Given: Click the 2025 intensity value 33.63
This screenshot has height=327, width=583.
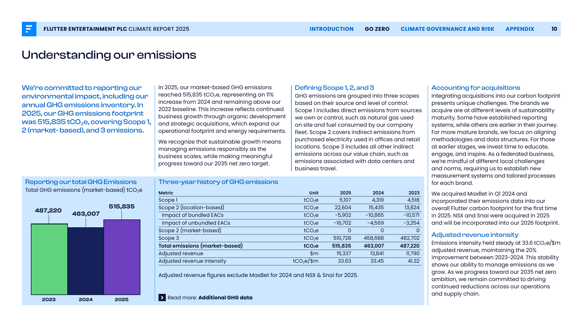Looking at the screenshot, I should pyautogui.click(x=344, y=261).
